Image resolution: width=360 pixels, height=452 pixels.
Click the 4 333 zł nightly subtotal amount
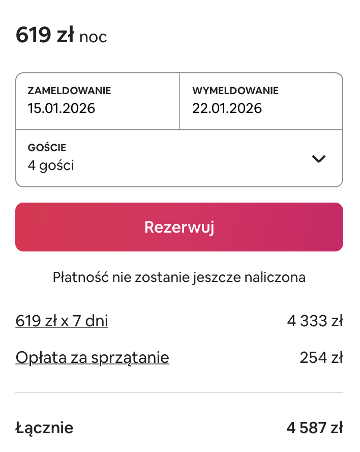coord(315,321)
